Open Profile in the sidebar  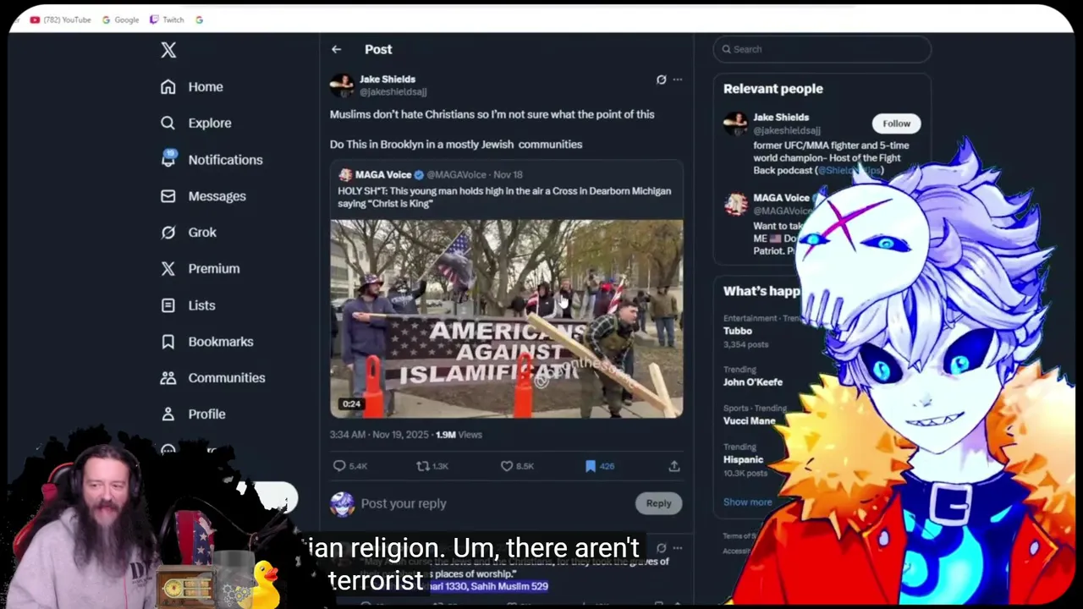pos(193,414)
